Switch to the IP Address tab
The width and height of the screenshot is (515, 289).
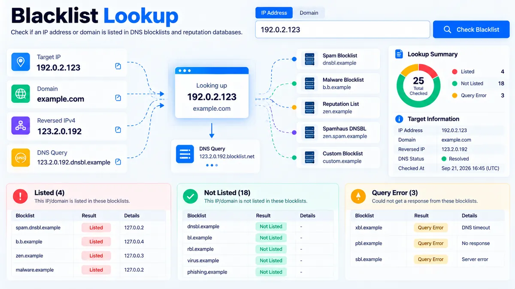pyautogui.click(x=274, y=13)
